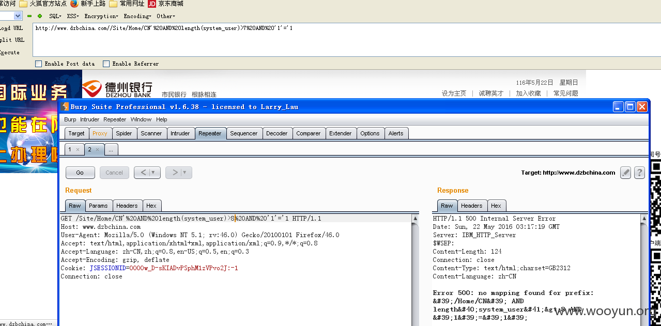Switch to the Intruder tool tab

coord(180,133)
